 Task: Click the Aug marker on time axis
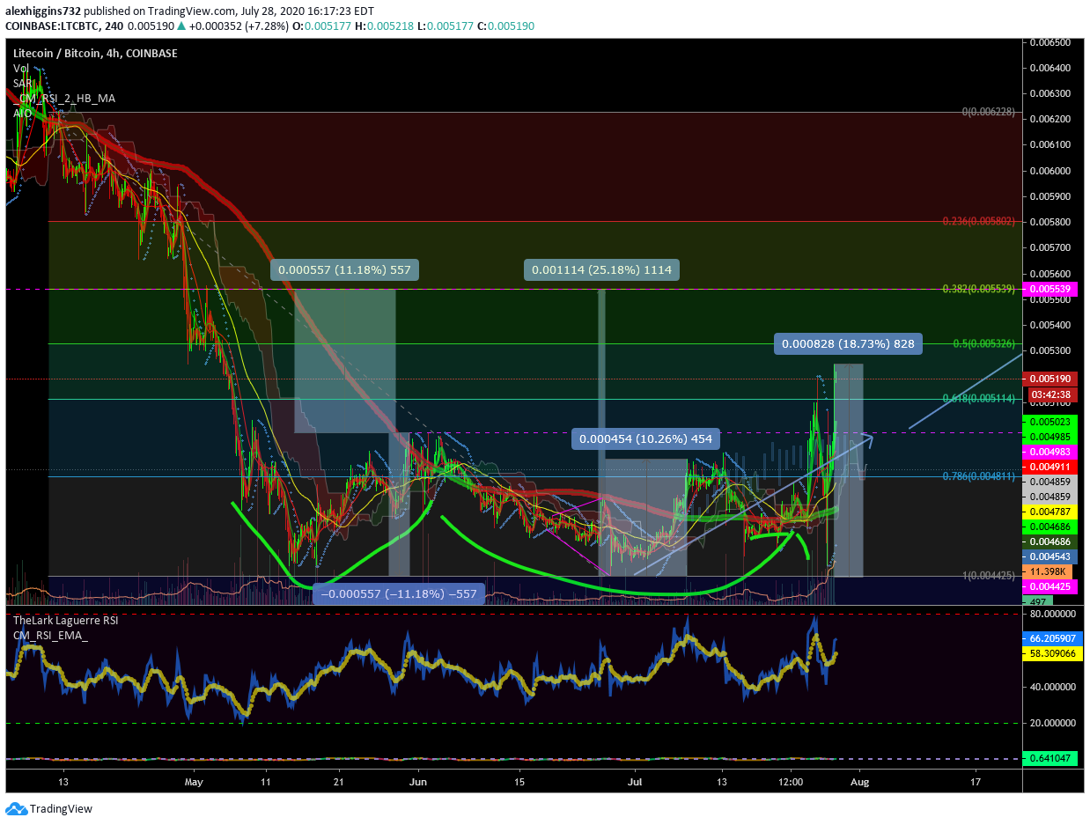(x=860, y=781)
